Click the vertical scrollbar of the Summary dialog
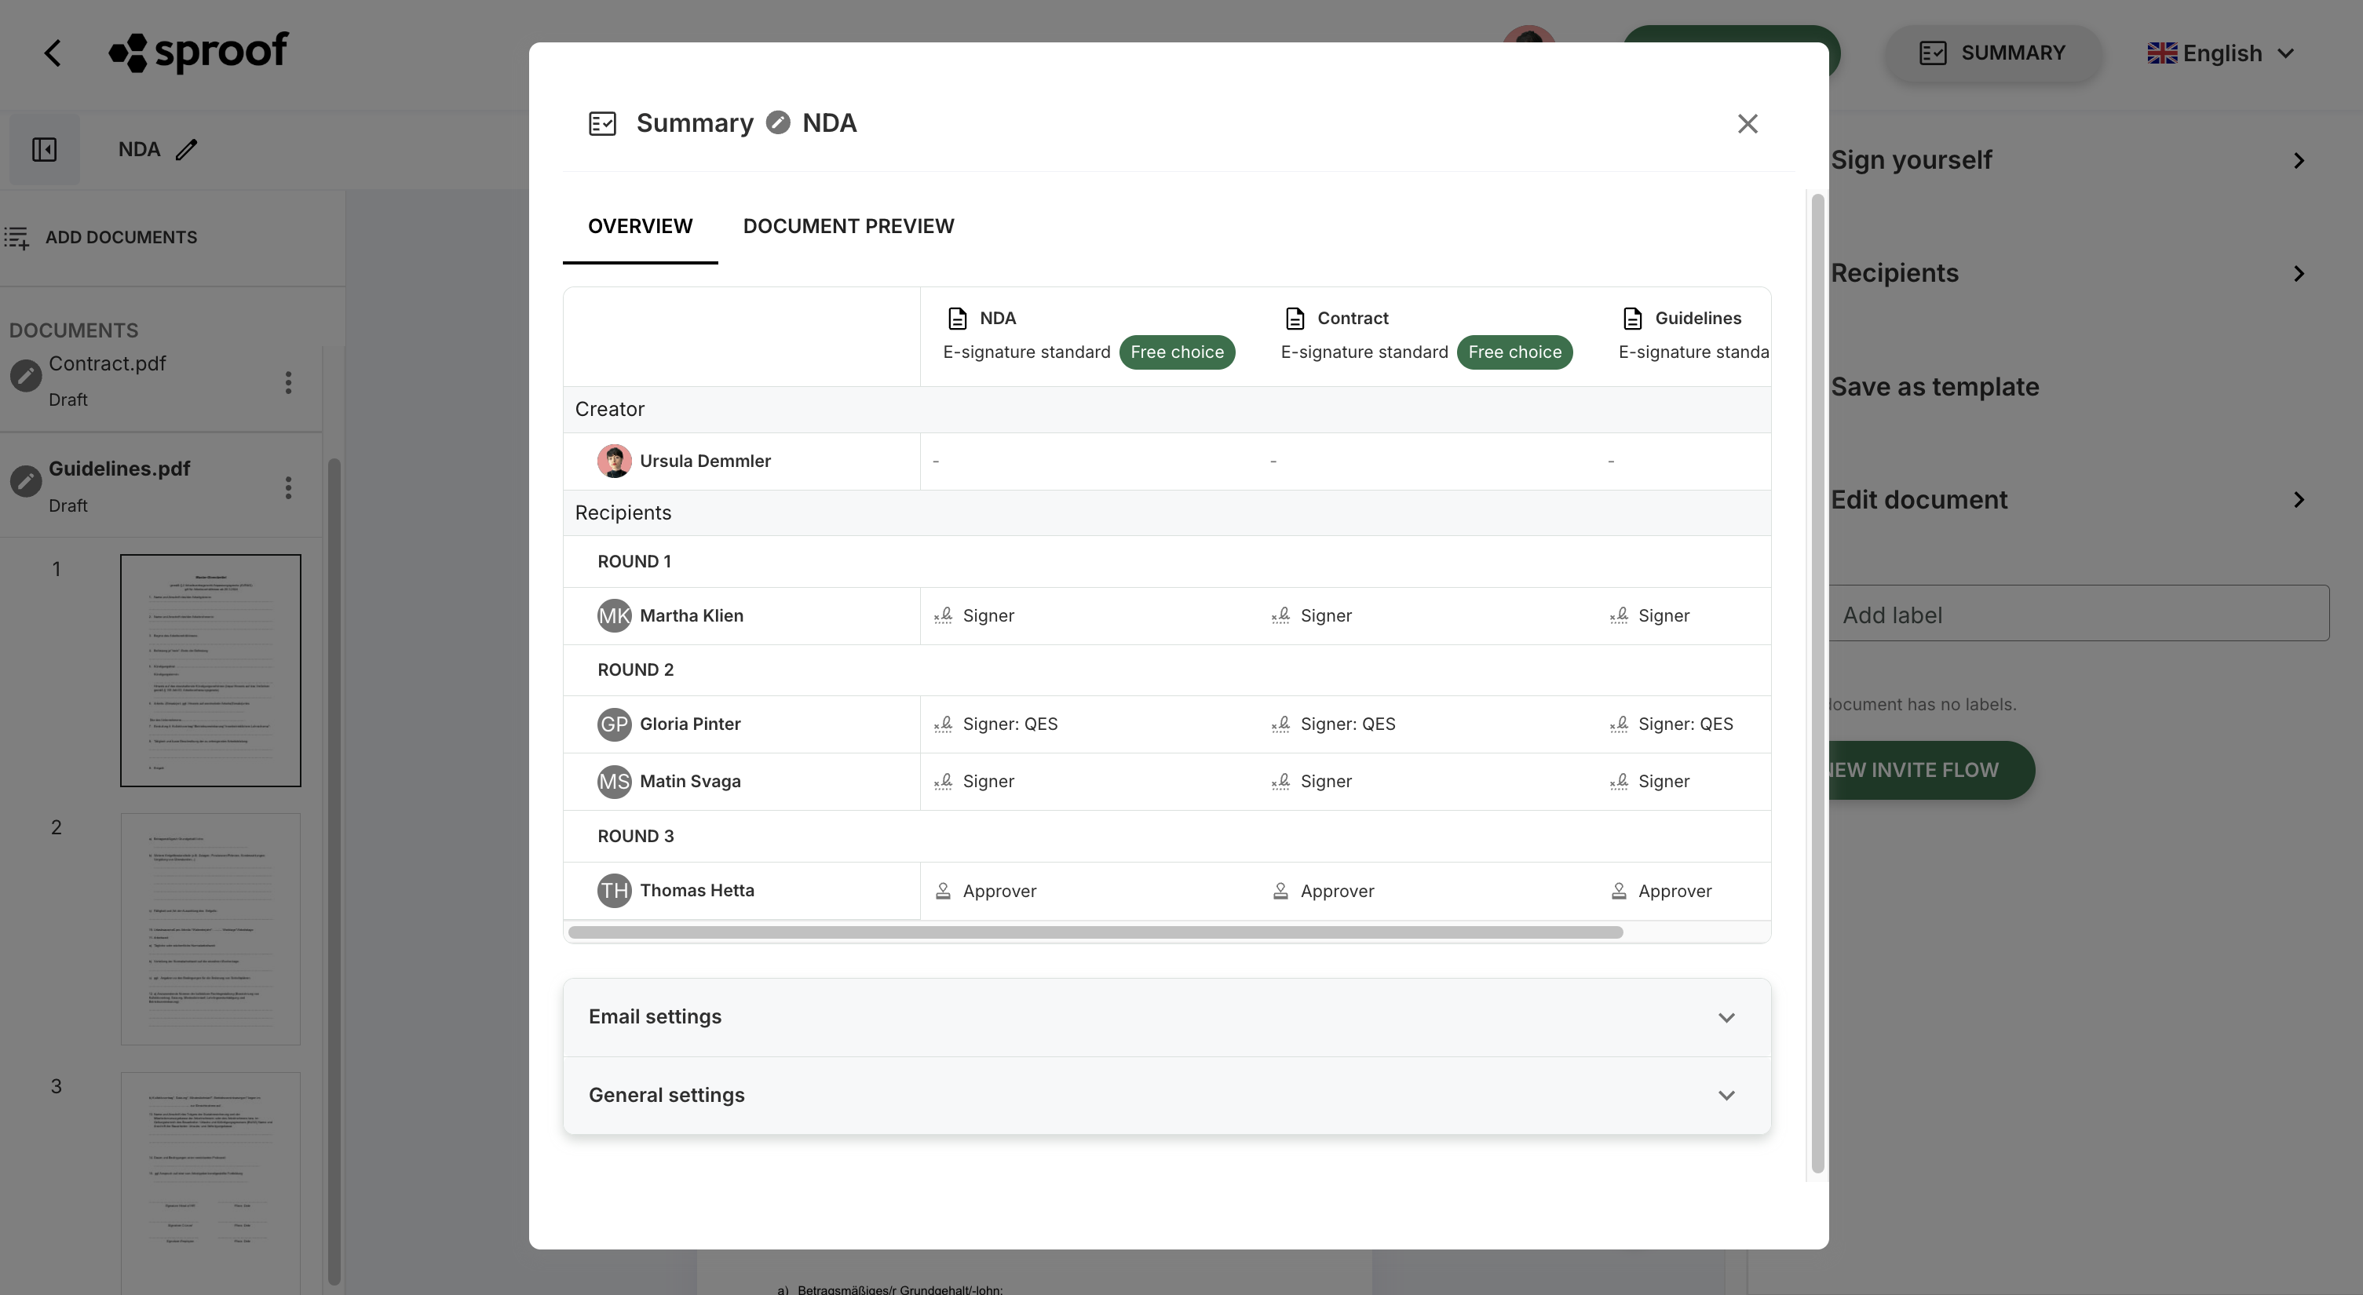Screen dimensions: 2363x1295 1817,684
